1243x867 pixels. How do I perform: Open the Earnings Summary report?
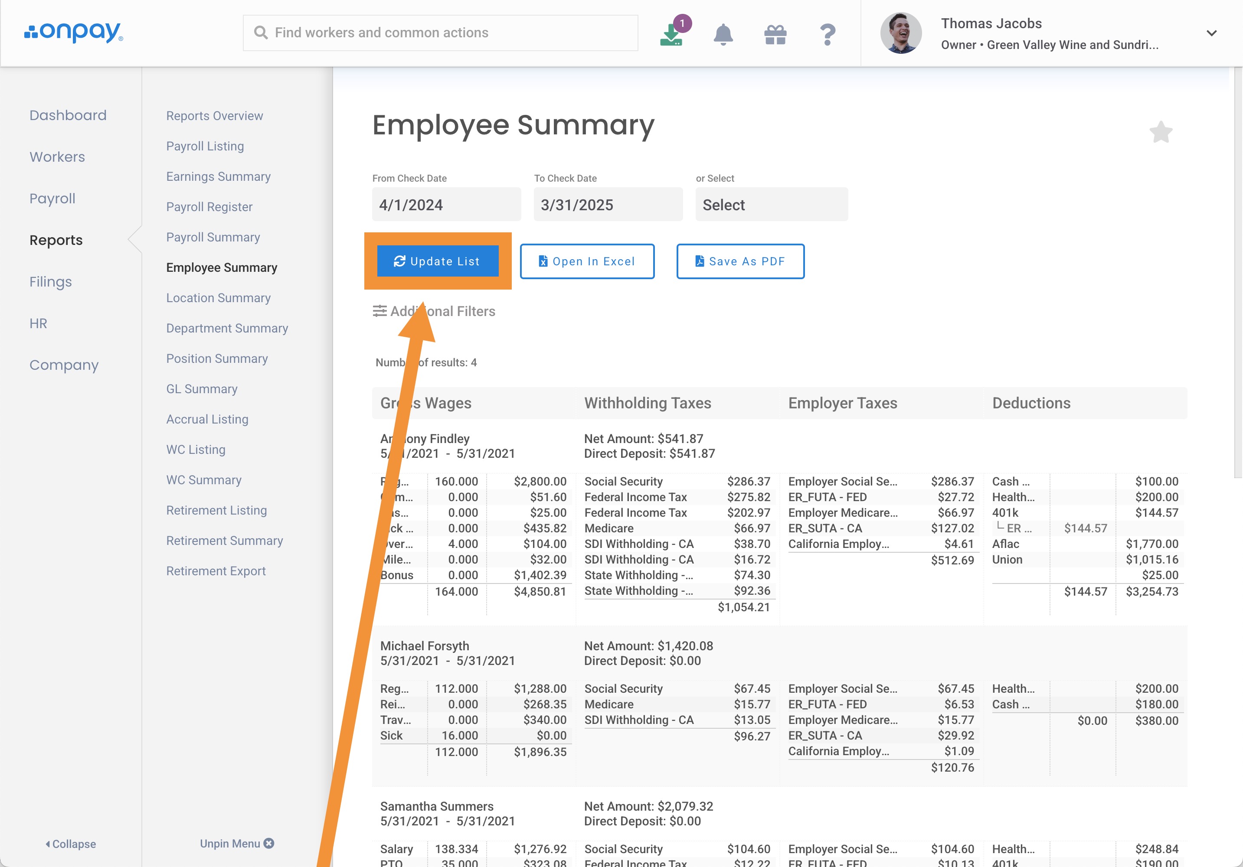point(218,176)
